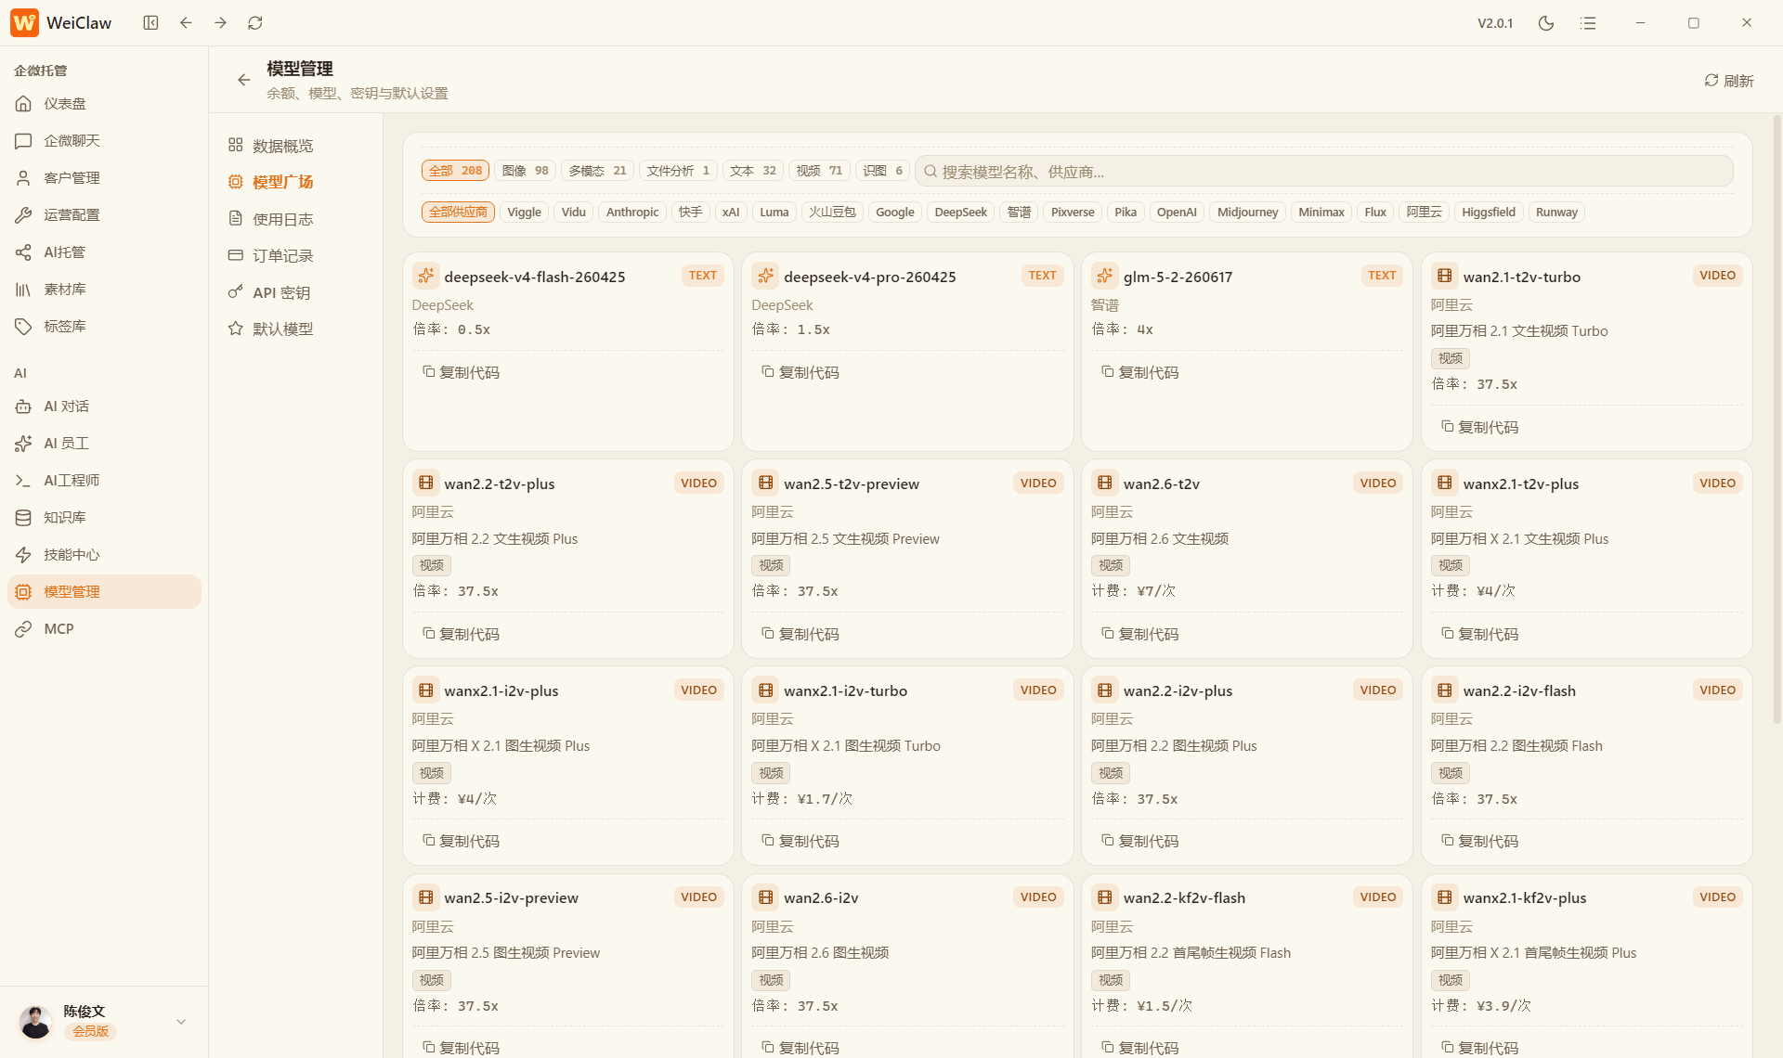
Task: Select the 全部 208 category filter
Action: click(x=455, y=171)
